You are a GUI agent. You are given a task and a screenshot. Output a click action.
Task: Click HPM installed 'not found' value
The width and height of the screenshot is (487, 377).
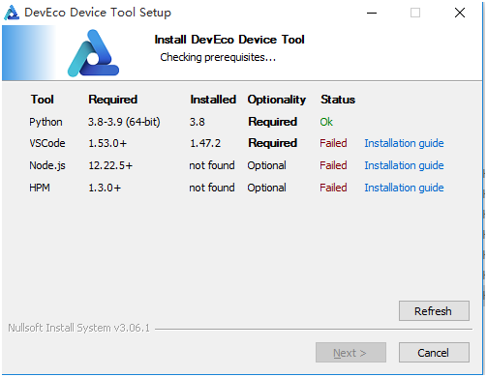tap(212, 188)
